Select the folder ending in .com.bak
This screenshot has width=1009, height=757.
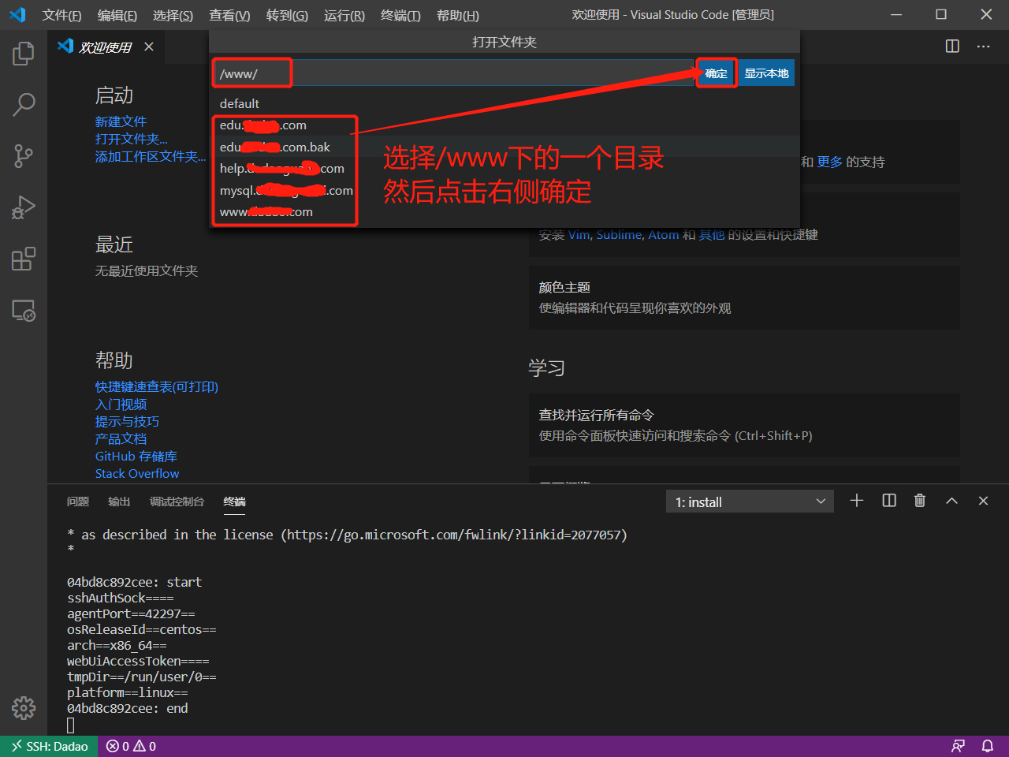click(504, 147)
